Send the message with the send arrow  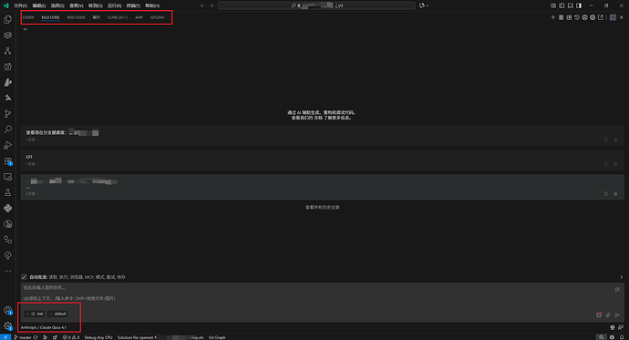pyautogui.click(x=617, y=315)
